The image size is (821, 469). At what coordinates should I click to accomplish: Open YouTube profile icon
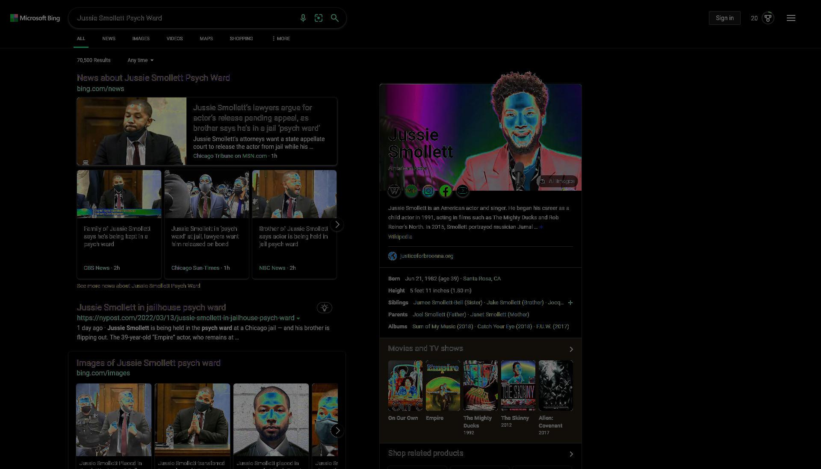(463, 191)
